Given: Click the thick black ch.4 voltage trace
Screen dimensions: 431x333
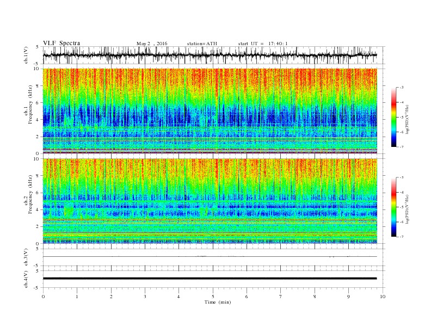Looking at the screenshot, I should coord(210,279).
